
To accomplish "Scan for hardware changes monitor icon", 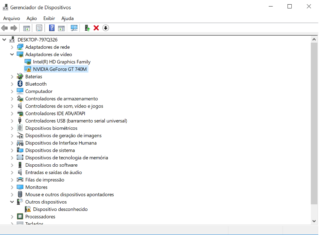I will 74,28.
